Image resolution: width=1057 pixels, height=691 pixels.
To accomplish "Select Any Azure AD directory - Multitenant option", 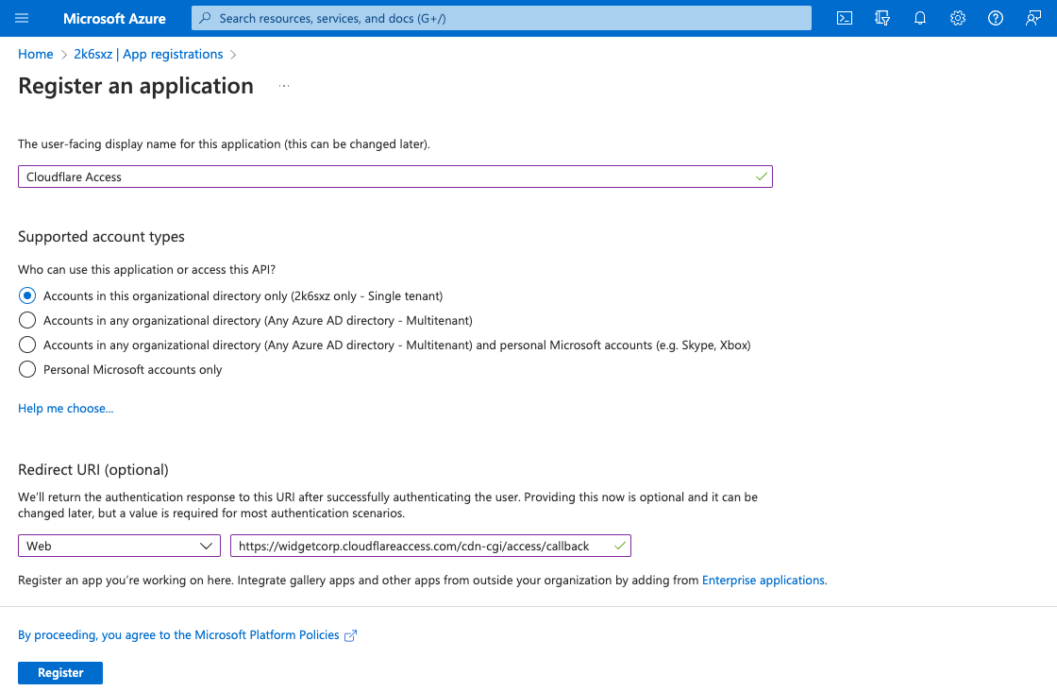I will [26, 320].
